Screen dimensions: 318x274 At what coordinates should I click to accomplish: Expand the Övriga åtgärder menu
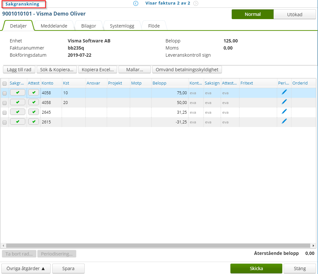[26, 268]
